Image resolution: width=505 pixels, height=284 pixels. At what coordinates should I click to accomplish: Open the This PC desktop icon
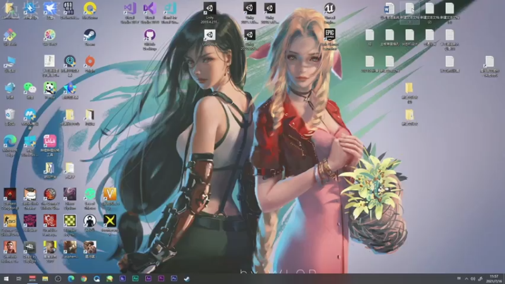[10, 64]
